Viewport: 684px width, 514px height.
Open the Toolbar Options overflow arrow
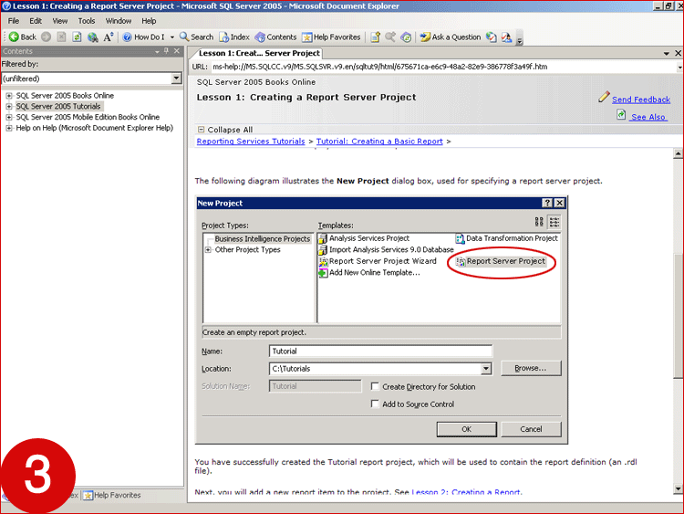tap(519, 39)
